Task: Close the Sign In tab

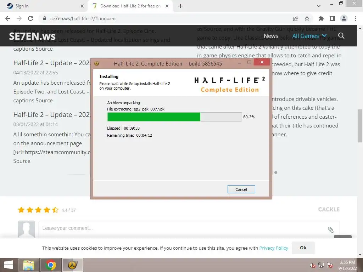Action: click(82, 6)
